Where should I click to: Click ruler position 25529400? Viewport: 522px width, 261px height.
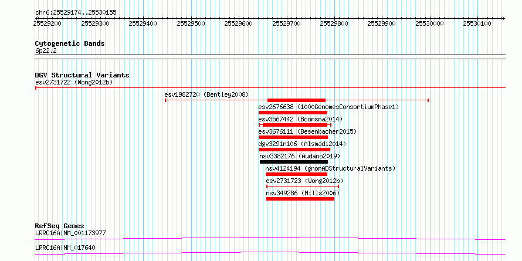pos(143,23)
